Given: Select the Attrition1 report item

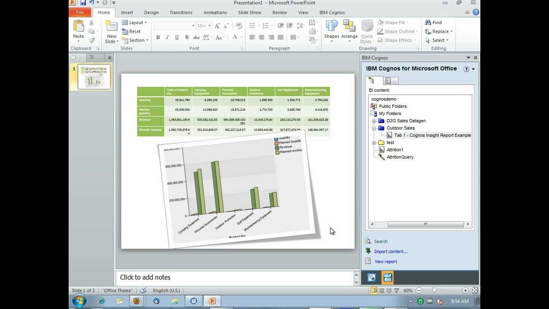Looking at the screenshot, I should coord(395,150).
